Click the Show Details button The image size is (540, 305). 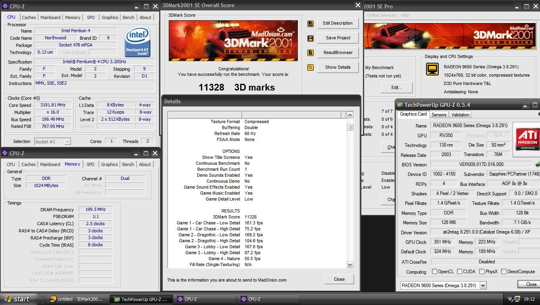point(338,67)
